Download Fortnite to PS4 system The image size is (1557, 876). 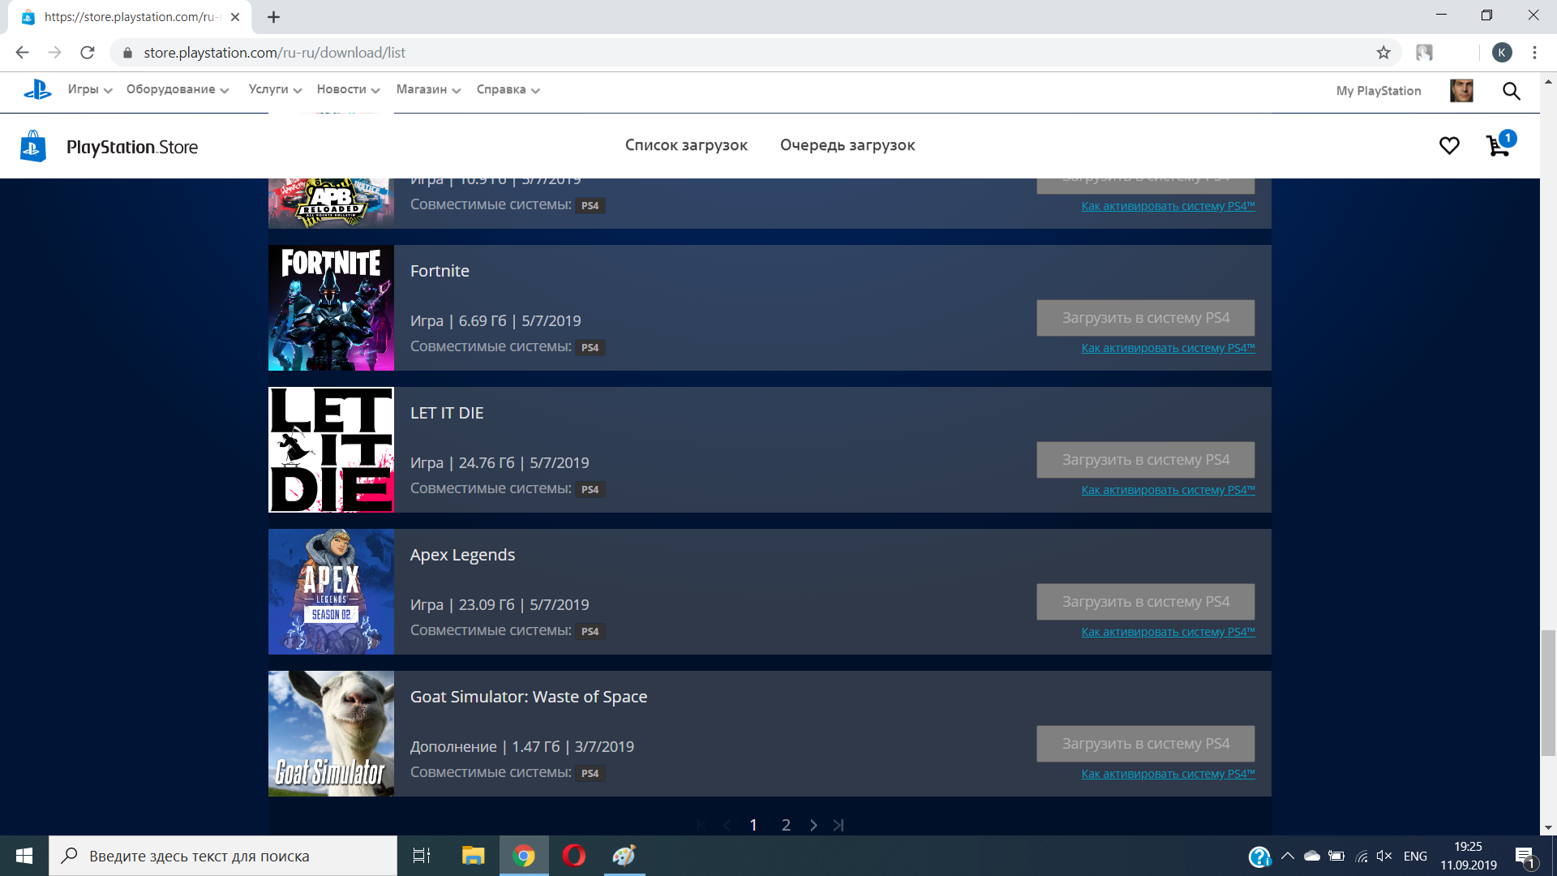(1145, 318)
